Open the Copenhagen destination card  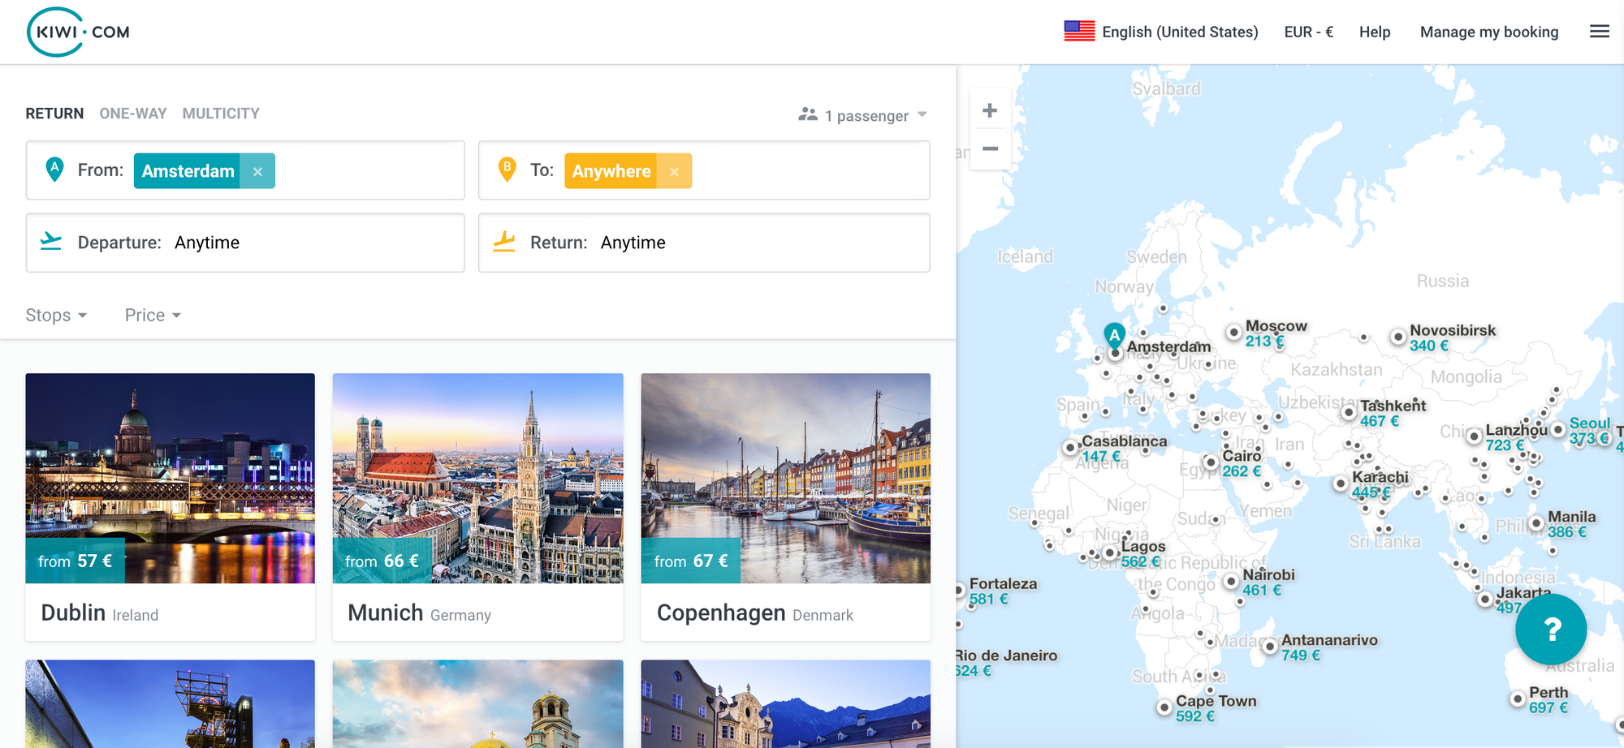point(785,506)
